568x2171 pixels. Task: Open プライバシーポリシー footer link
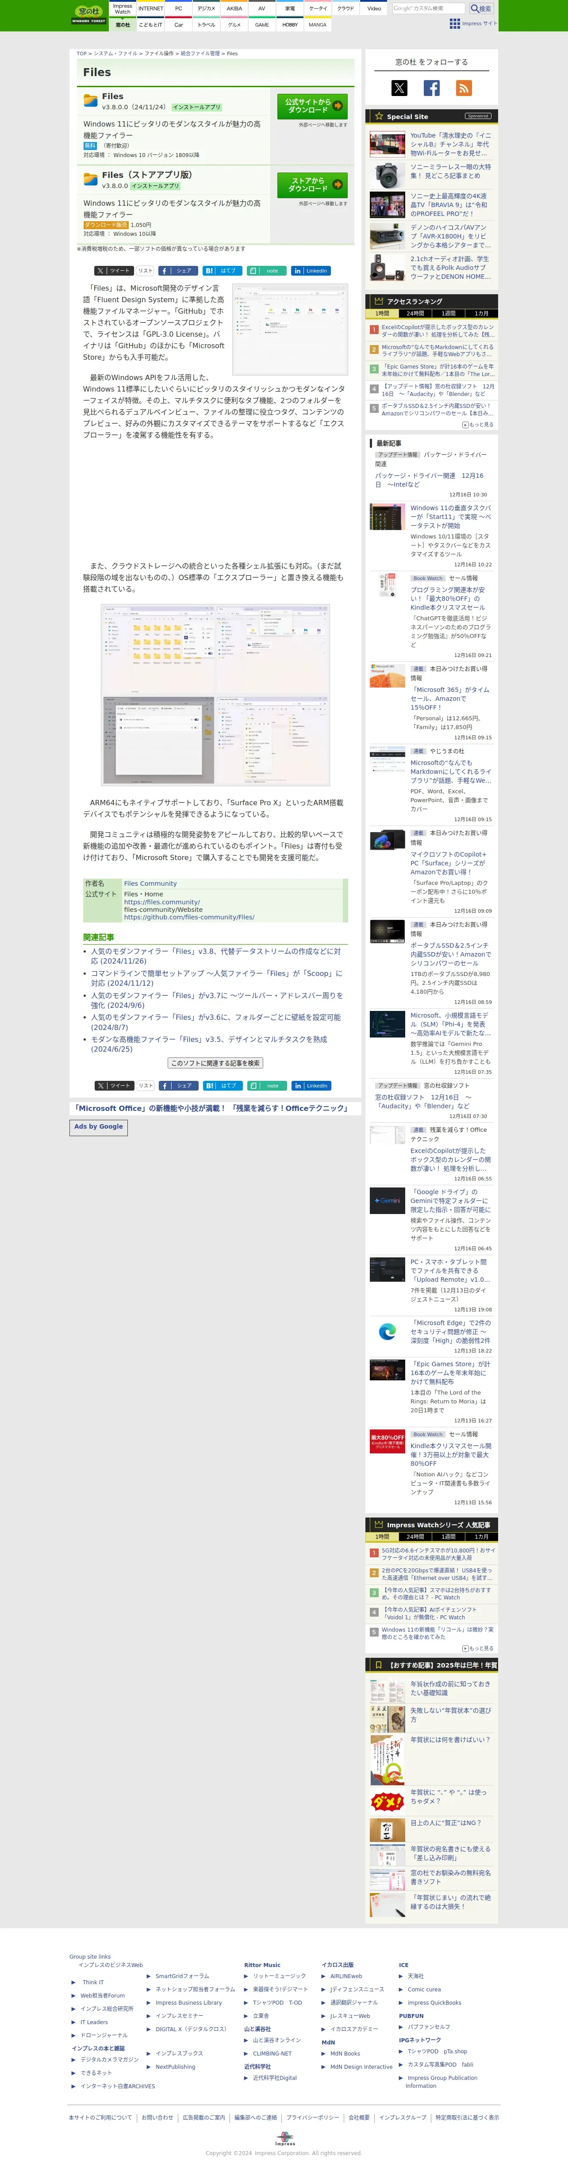click(313, 2117)
